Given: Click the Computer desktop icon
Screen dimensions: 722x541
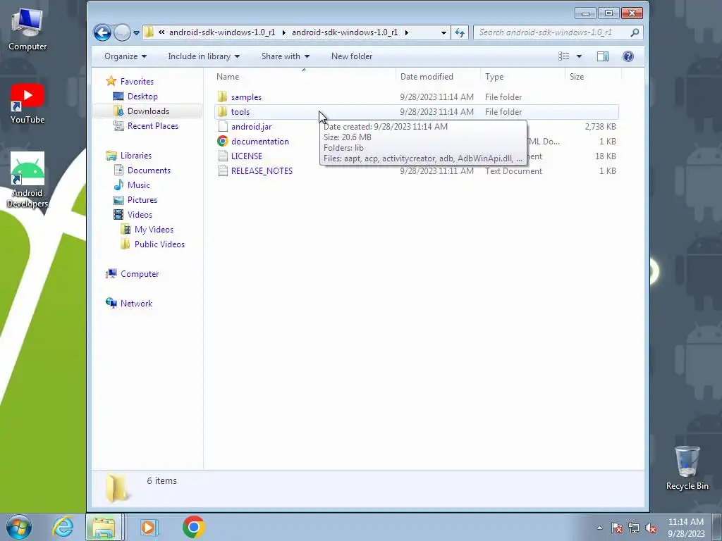Looking at the screenshot, I should coord(27,30).
